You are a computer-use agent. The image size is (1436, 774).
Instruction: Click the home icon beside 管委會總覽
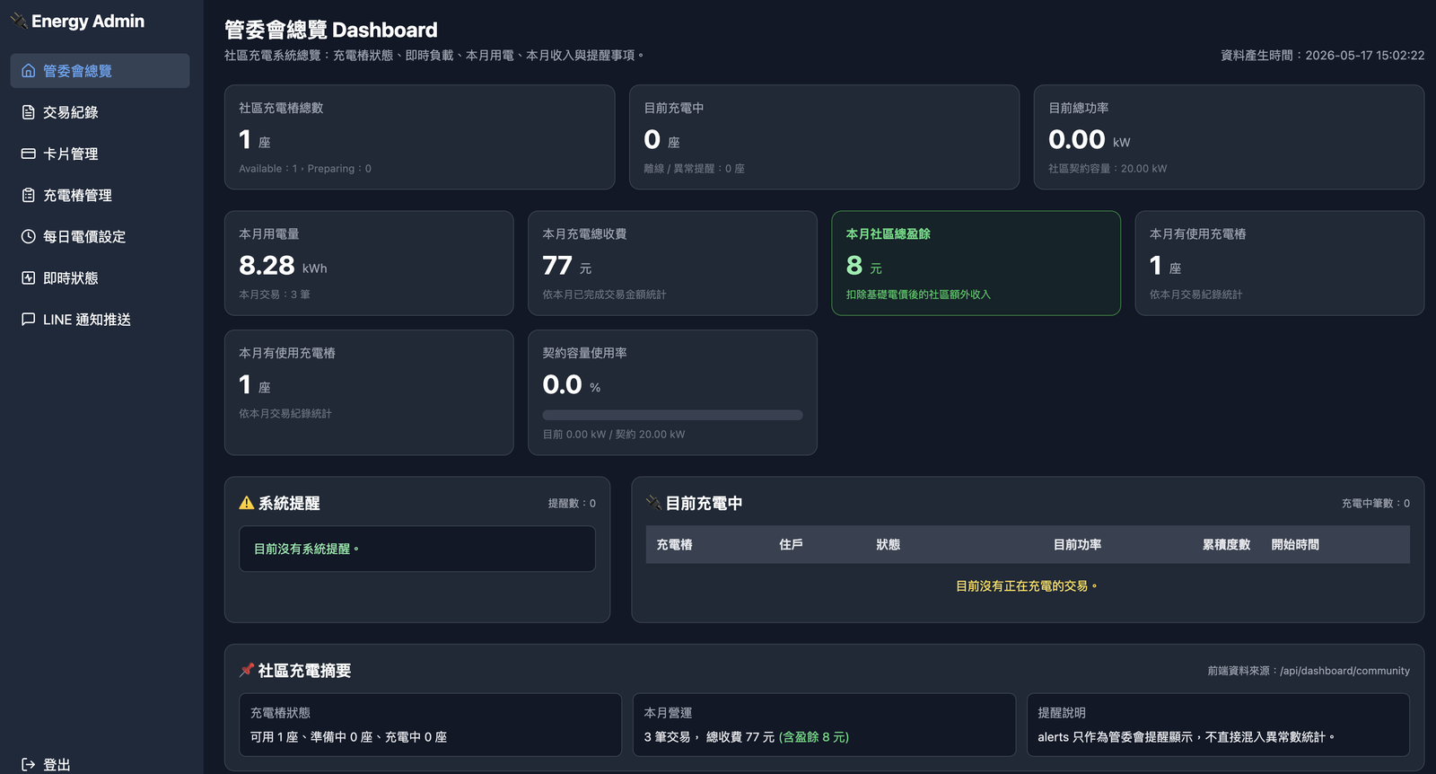(x=29, y=71)
